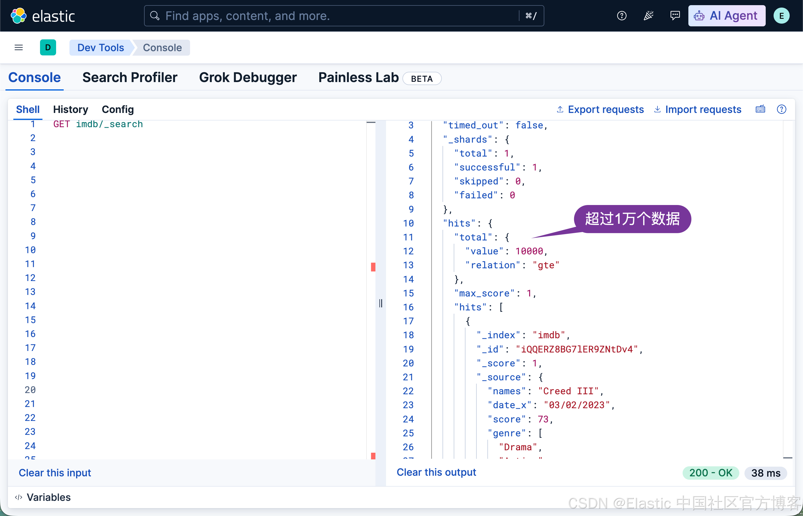Click the "timed_out": false line

pyautogui.click(x=495, y=125)
